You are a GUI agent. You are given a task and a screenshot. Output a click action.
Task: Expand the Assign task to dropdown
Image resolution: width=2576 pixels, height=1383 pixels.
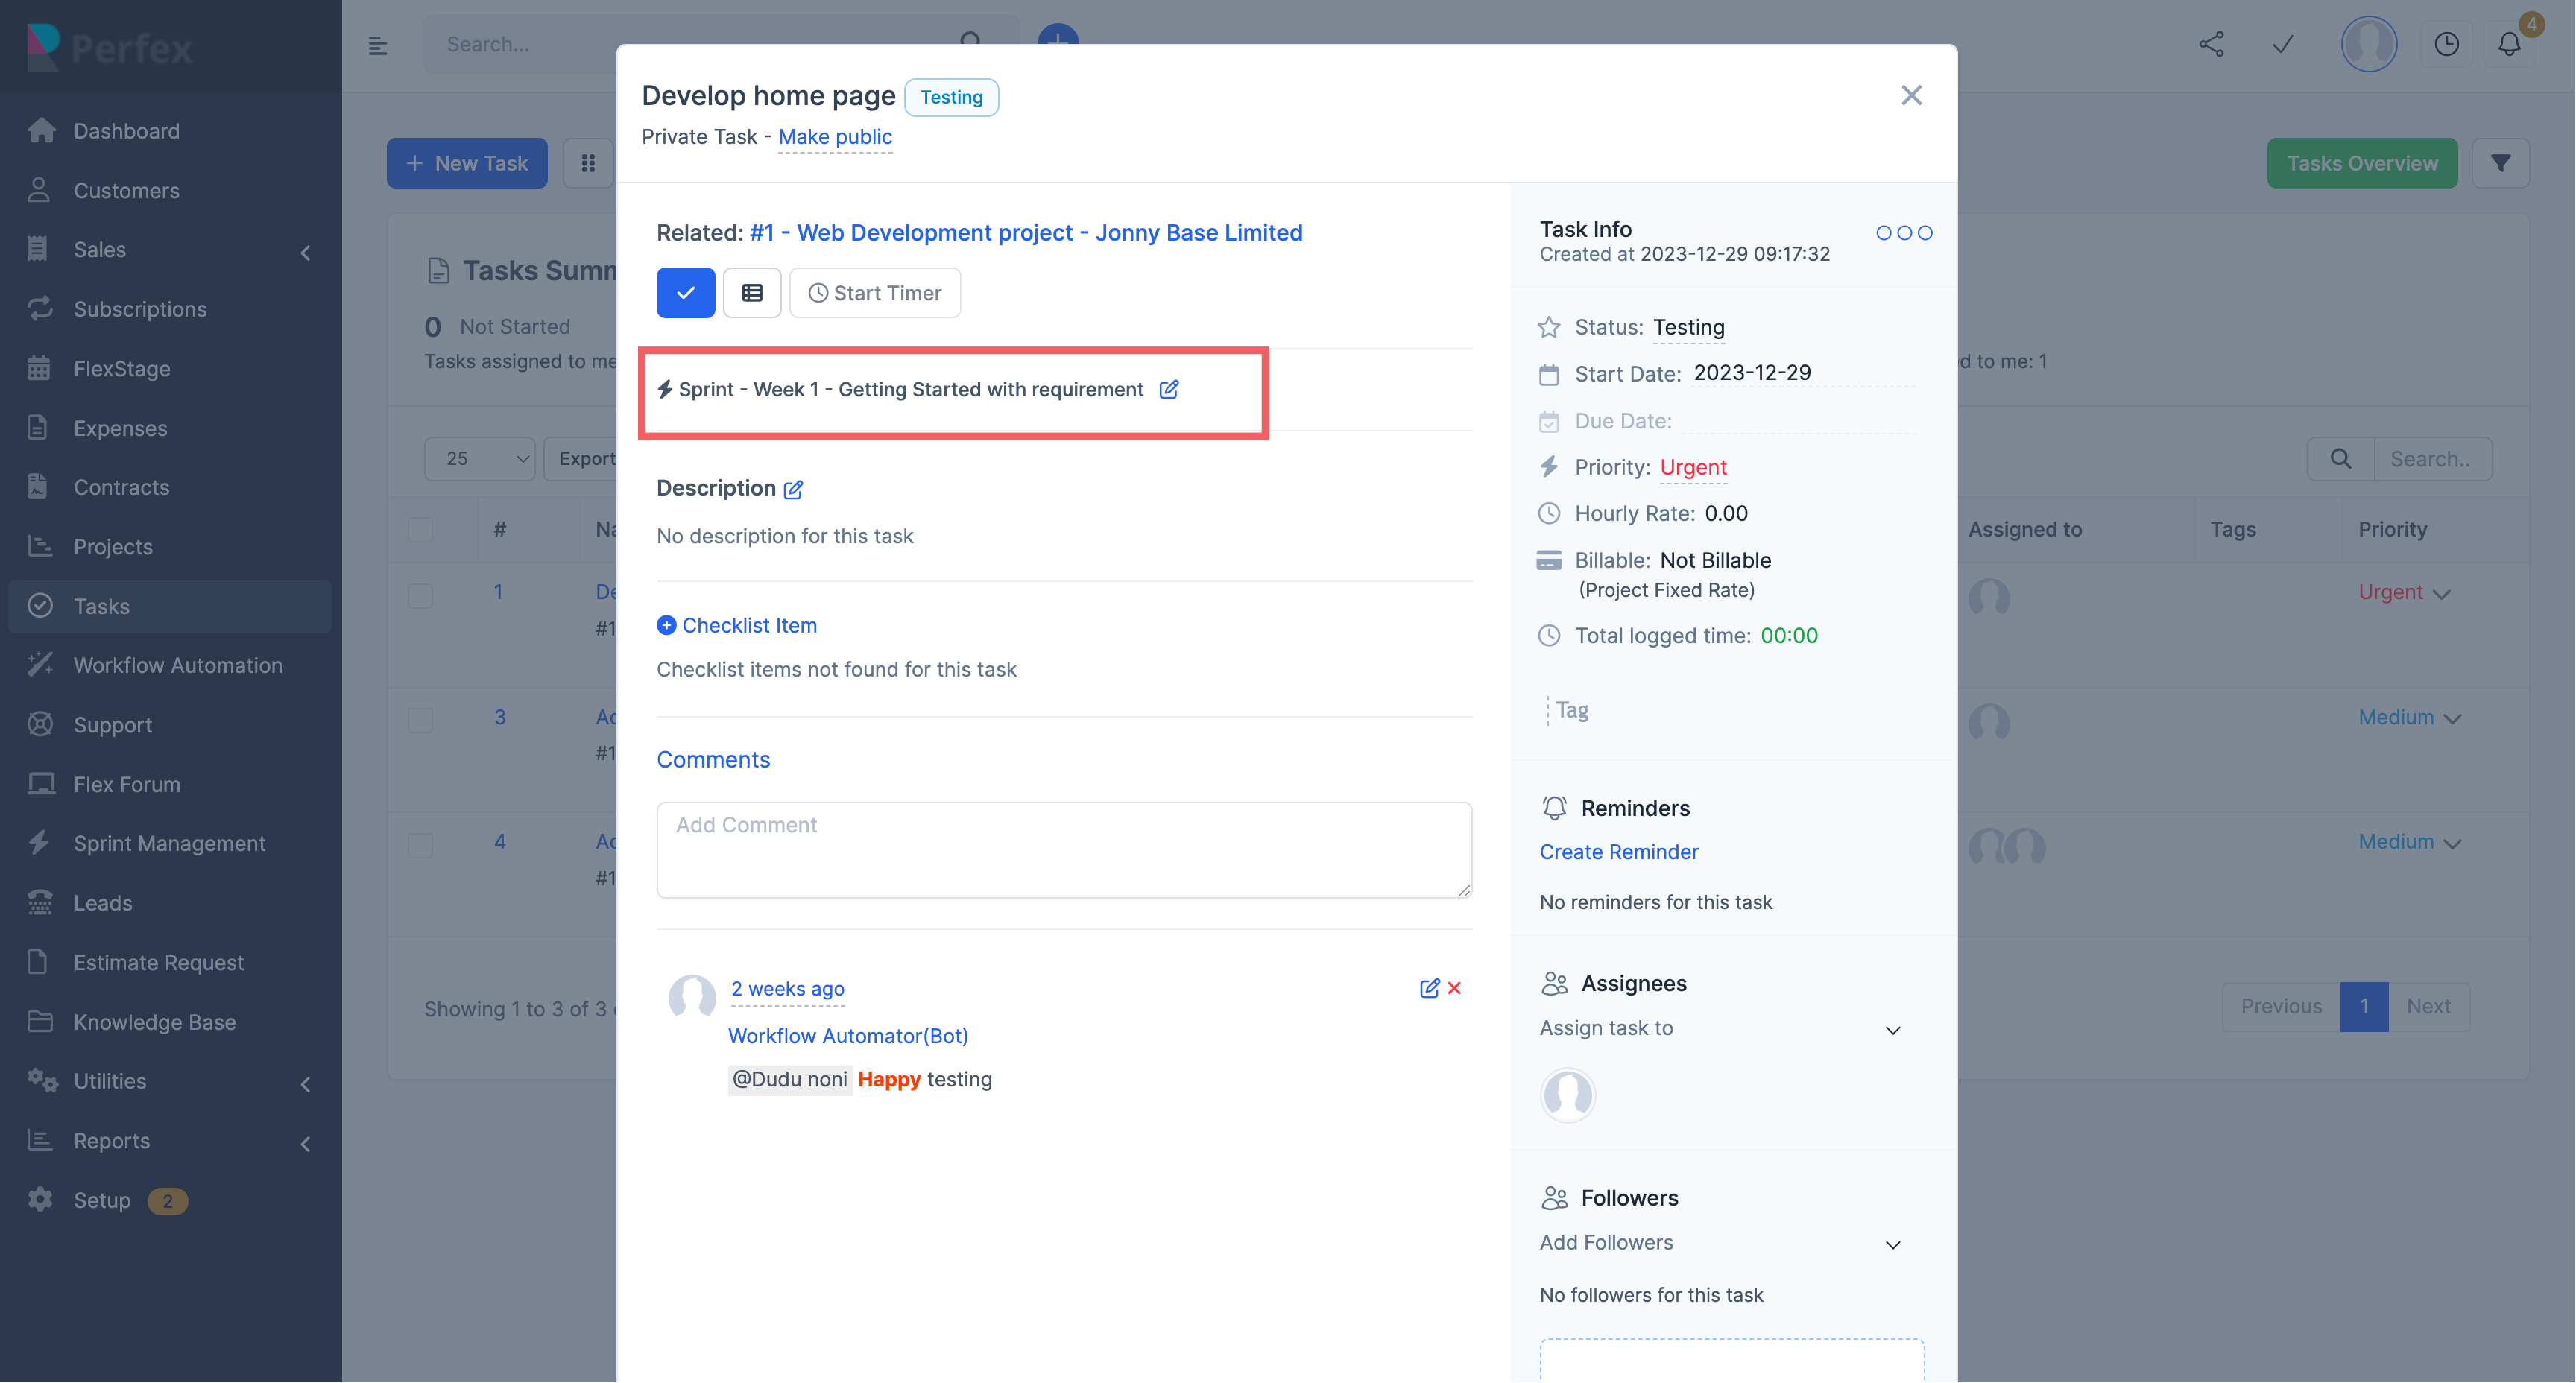pyautogui.click(x=1720, y=1029)
